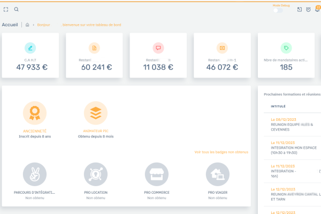Click the orange icon above 46 072 €

(222, 48)
